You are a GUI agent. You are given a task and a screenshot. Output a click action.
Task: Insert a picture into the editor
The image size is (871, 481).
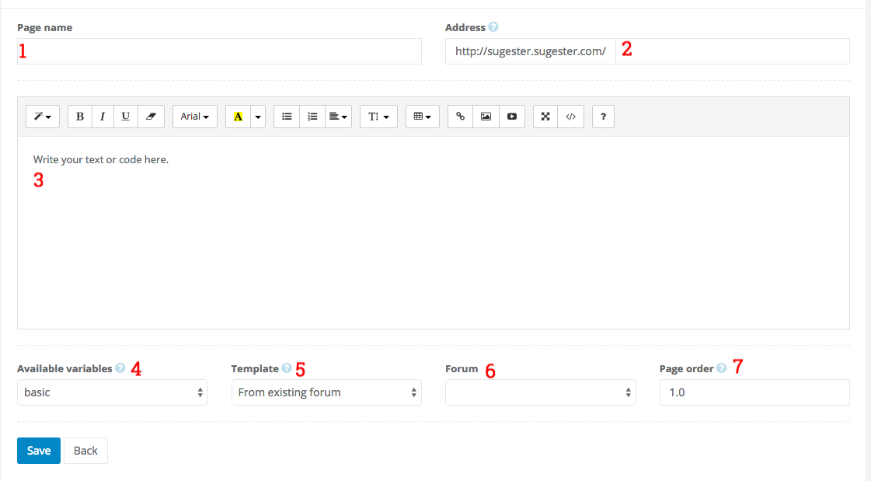[486, 116]
